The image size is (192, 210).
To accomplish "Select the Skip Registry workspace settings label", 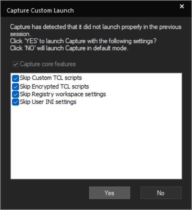I will [x=63, y=94].
